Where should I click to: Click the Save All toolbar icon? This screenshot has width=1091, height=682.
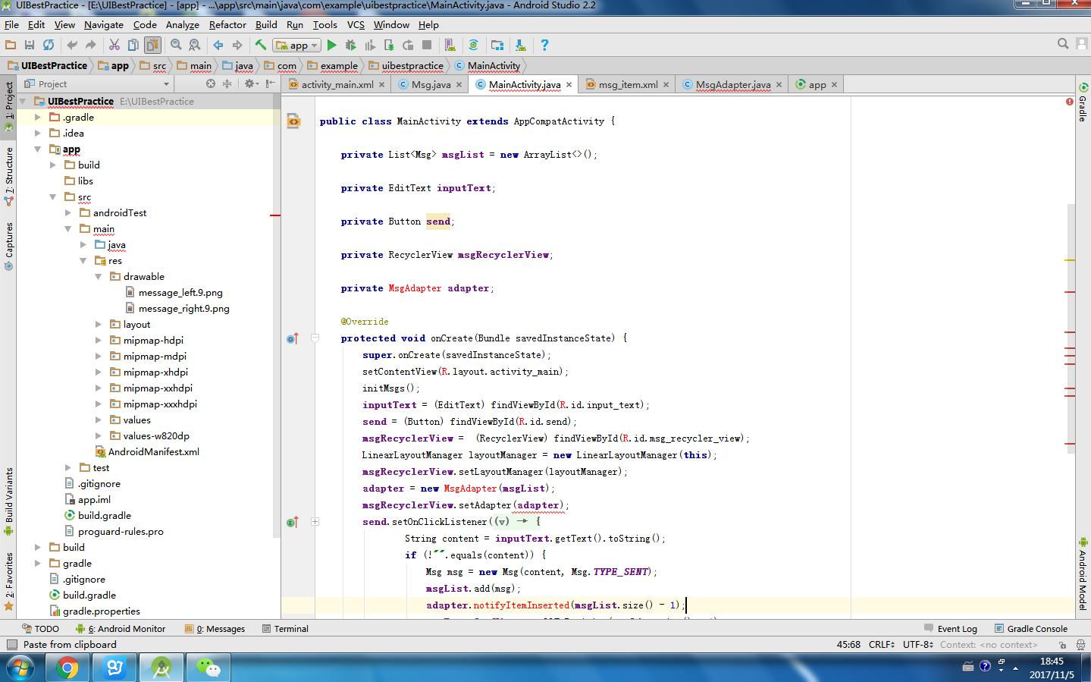click(x=30, y=45)
